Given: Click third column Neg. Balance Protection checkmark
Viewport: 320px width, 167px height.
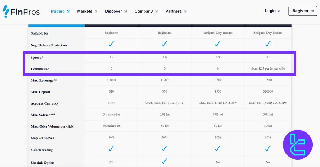Looking at the screenshot, I should tap(218, 44).
